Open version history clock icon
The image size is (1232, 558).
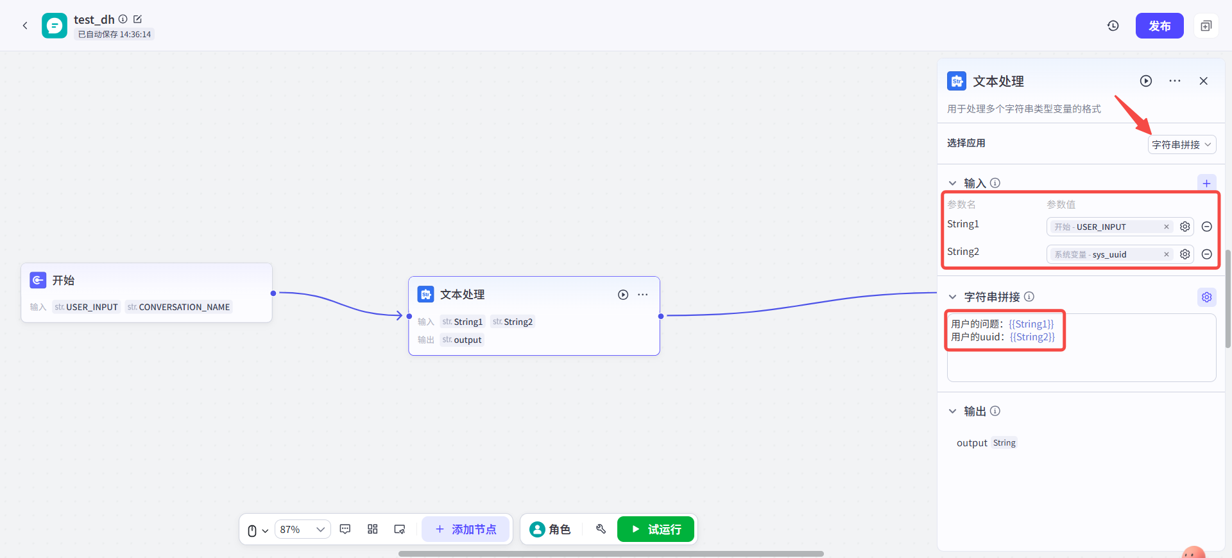pos(1113,26)
